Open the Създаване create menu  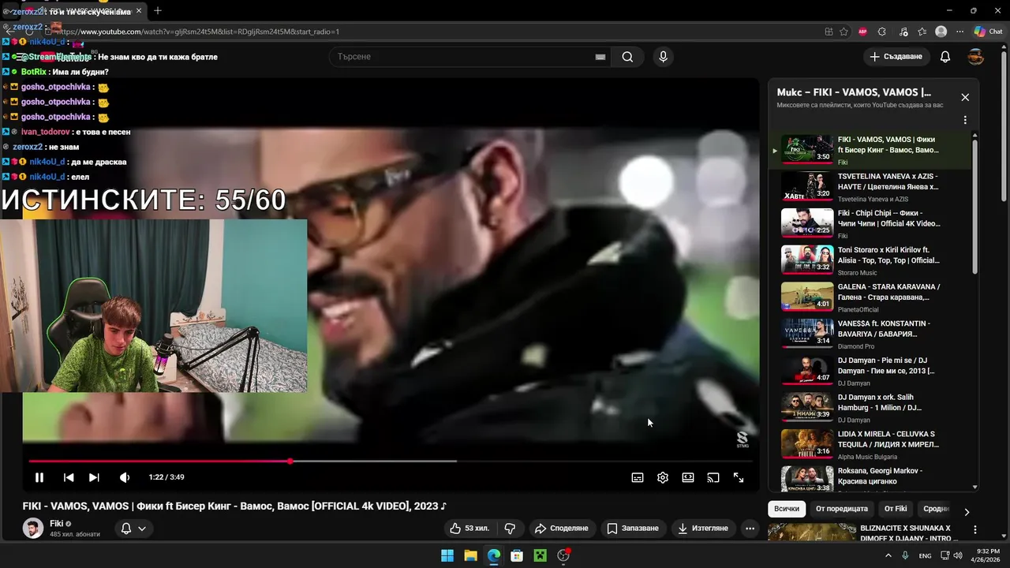896,57
